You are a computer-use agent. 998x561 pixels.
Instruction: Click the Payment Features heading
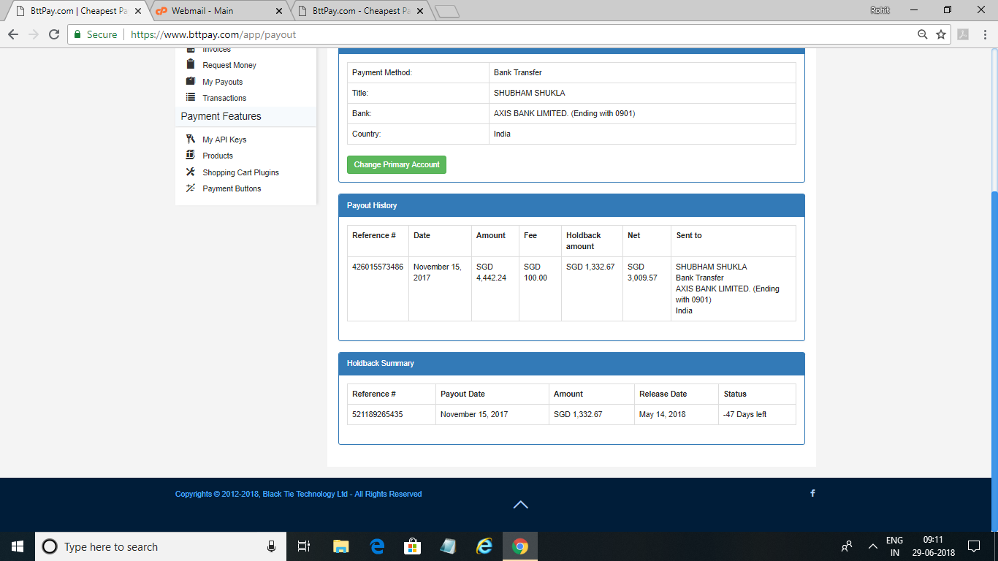point(221,116)
